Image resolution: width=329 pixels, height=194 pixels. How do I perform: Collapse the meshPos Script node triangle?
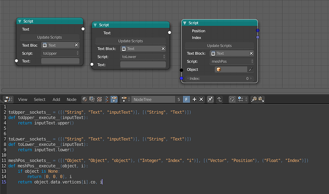click(185, 23)
